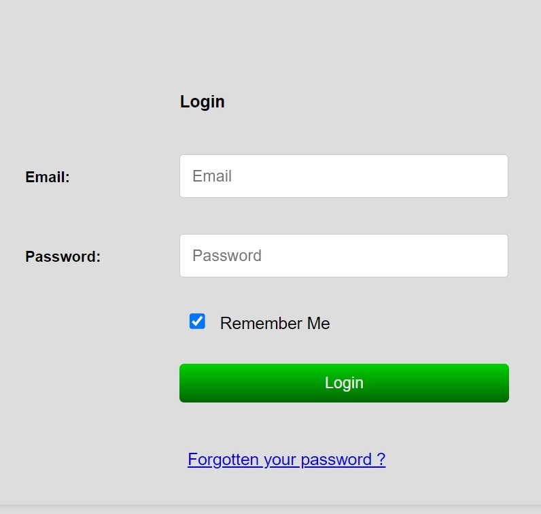Select the Login heading text
This screenshot has height=514, width=541.
click(202, 102)
